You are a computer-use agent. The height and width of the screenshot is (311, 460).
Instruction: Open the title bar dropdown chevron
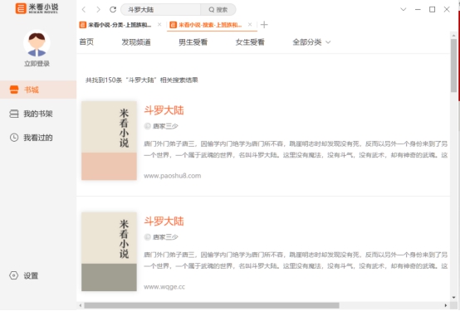(404, 9)
